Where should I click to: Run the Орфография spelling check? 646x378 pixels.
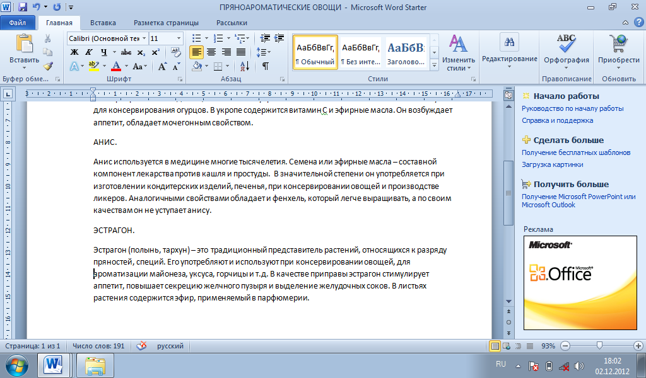(566, 52)
